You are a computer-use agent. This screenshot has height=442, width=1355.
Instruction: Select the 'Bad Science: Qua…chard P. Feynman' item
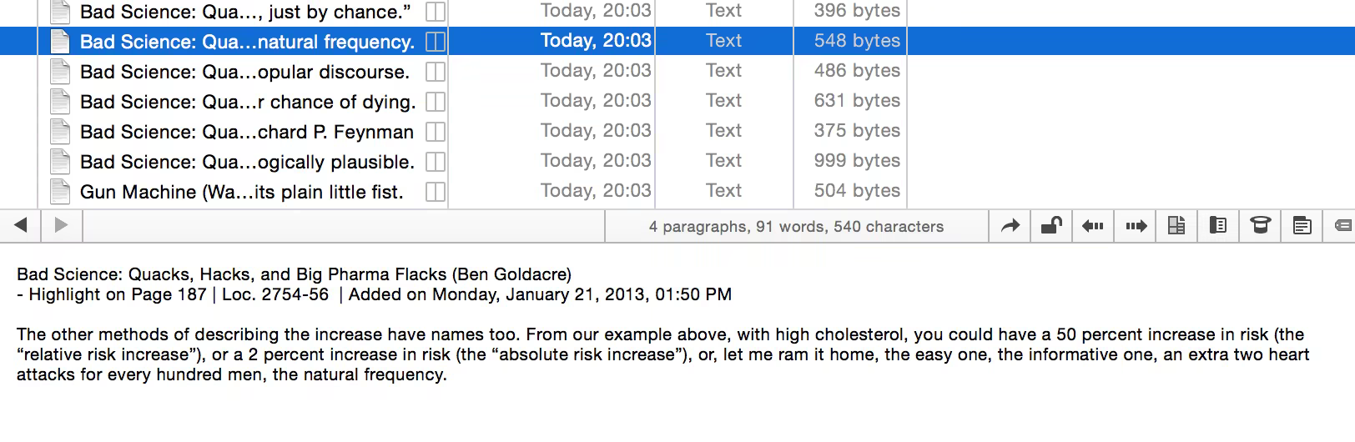[x=246, y=132]
